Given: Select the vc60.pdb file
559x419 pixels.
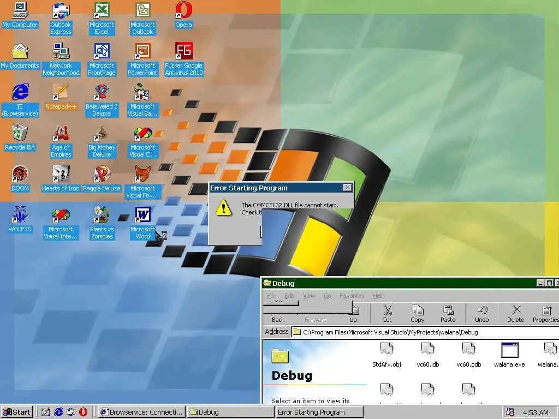Looking at the screenshot, I should pyautogui.click(x=469, y=355).
